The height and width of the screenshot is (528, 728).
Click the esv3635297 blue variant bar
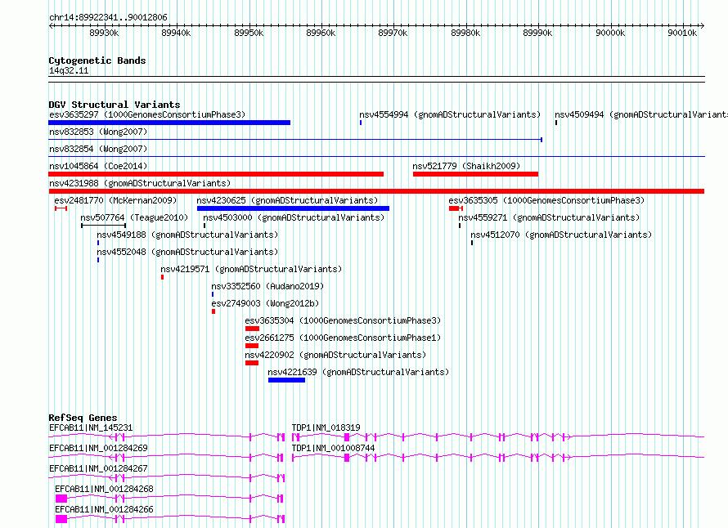click(169, 123)
